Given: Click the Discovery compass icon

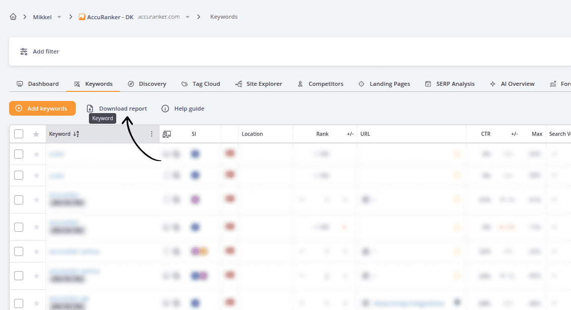Looking at the screenshot, I should click(x=131, y=84).
